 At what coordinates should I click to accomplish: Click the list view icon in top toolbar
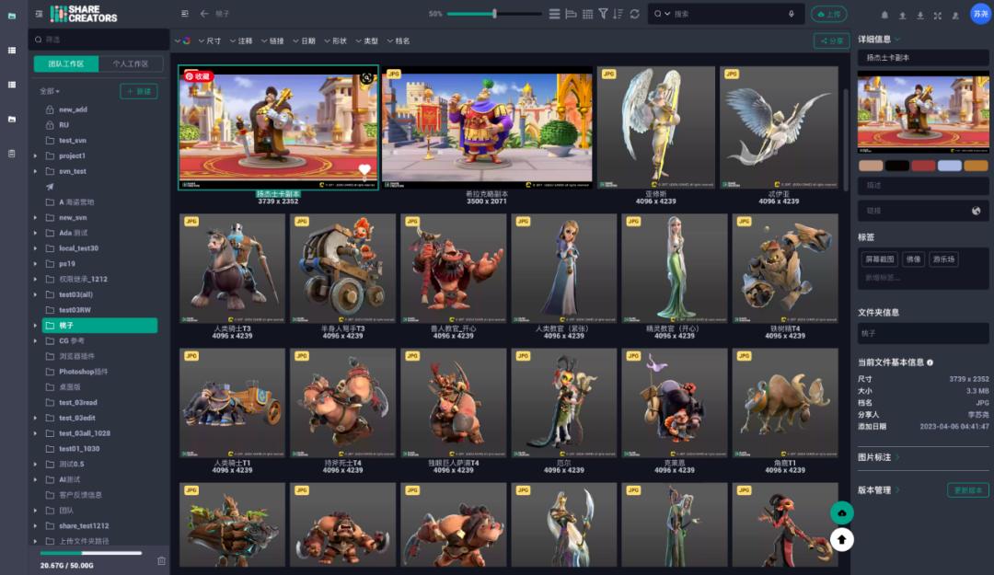point(554,14)
